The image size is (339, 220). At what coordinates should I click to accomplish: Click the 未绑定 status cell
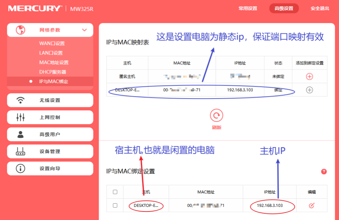point(278,77)
